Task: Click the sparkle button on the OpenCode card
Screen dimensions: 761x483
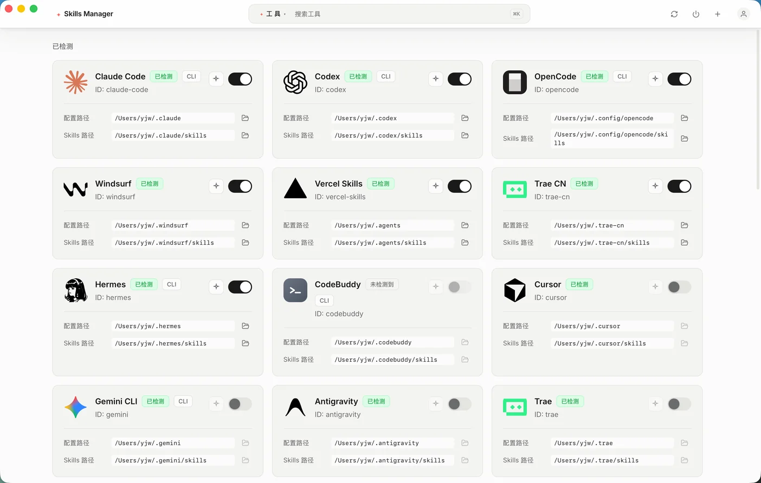Action: coord(655,79)
